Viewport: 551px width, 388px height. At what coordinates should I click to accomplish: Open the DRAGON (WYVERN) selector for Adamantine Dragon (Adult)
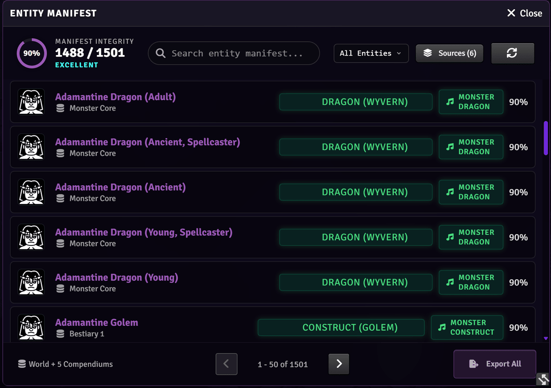tap(356, 102)
